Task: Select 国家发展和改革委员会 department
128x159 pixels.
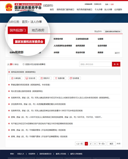Action: (29, 42)
